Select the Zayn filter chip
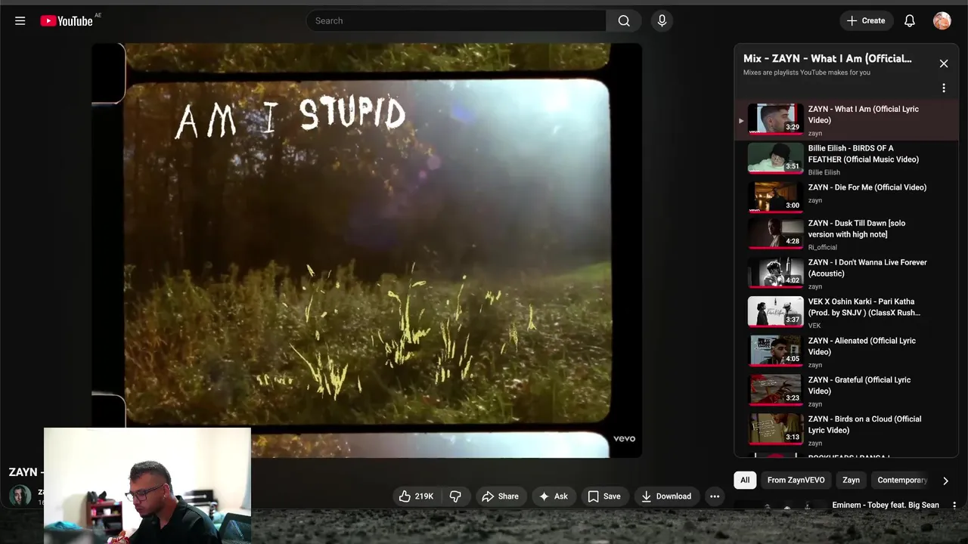This screenshot has height=544, width=968. click(x=851, y=481)
